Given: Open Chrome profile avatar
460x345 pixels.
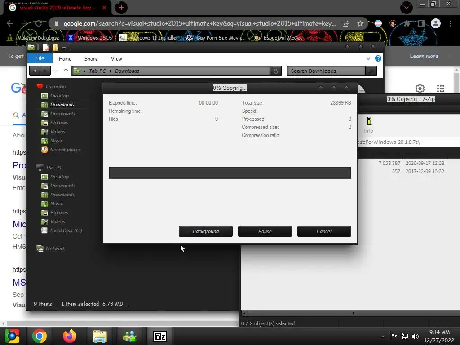Looking at the screenshot, I should 436,23.
